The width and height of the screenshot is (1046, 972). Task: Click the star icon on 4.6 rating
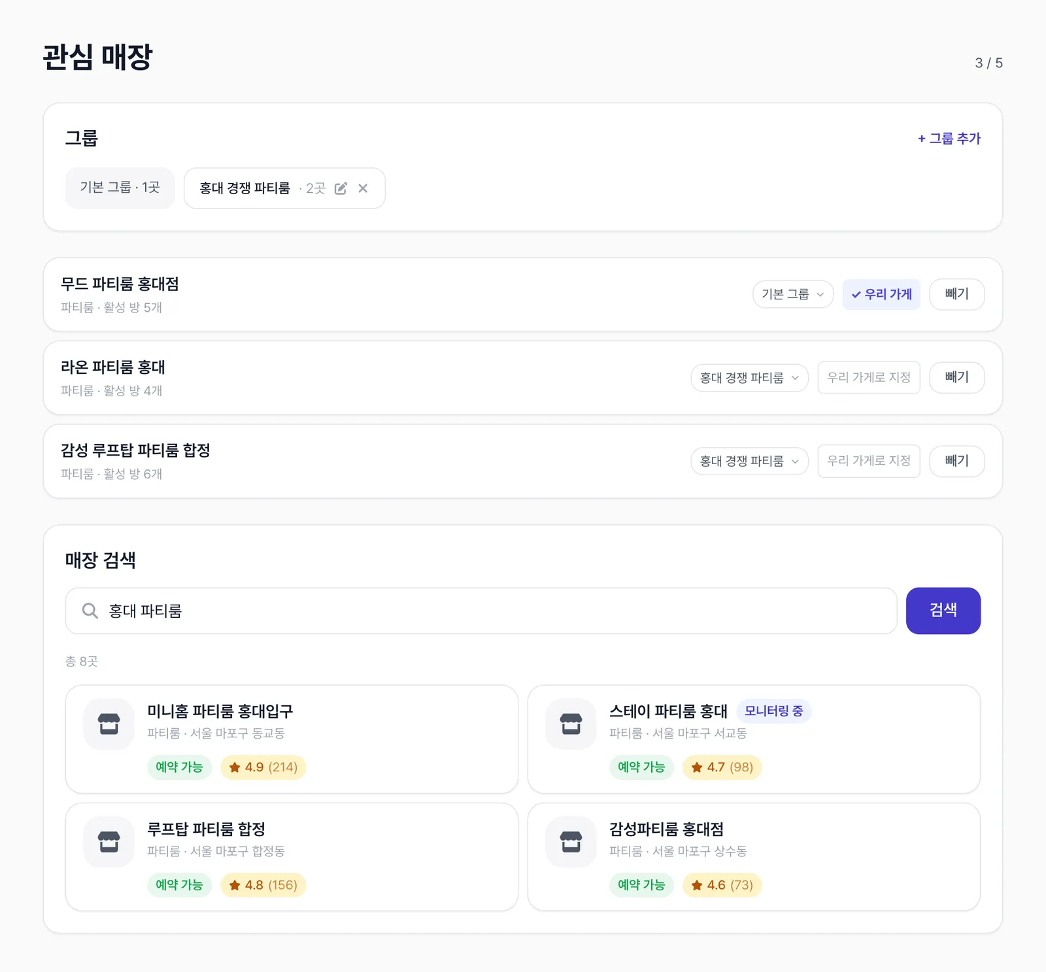tap(697, 885)
